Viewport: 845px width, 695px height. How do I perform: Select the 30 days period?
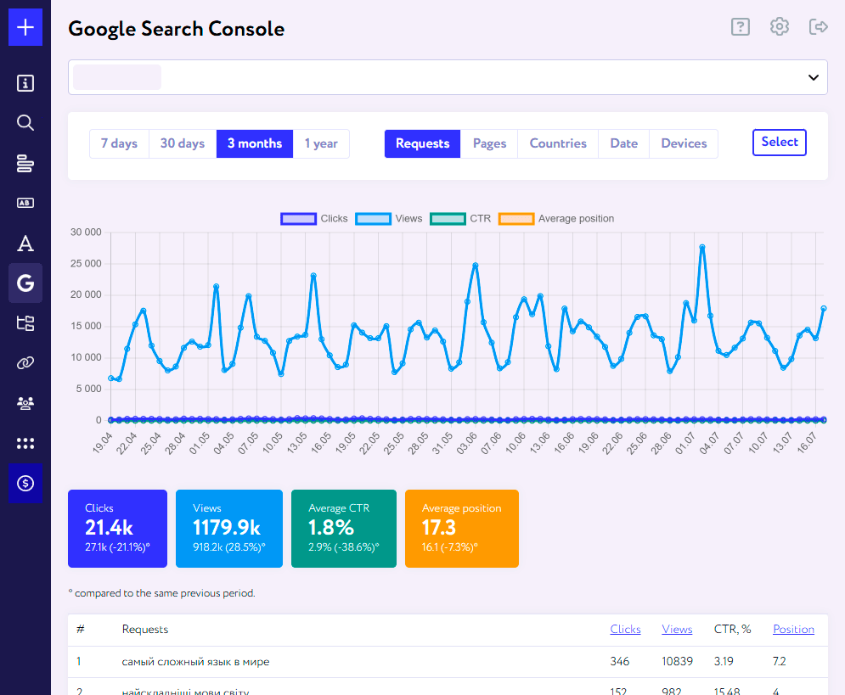(x=183, y=143)
